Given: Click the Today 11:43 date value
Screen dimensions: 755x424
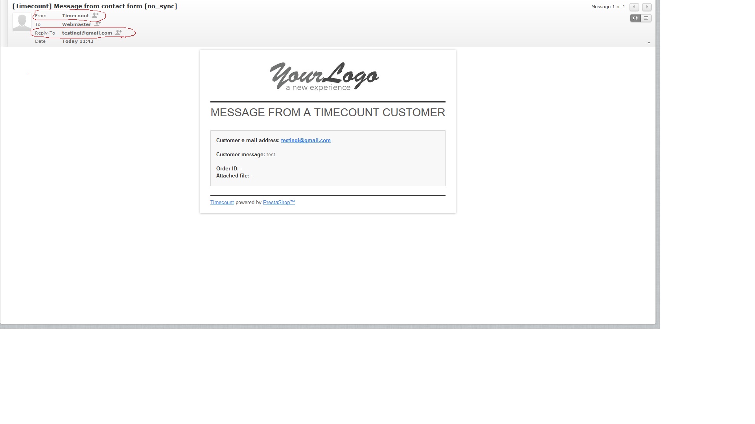Looking at the screenshot, I should tap(78, 41).
